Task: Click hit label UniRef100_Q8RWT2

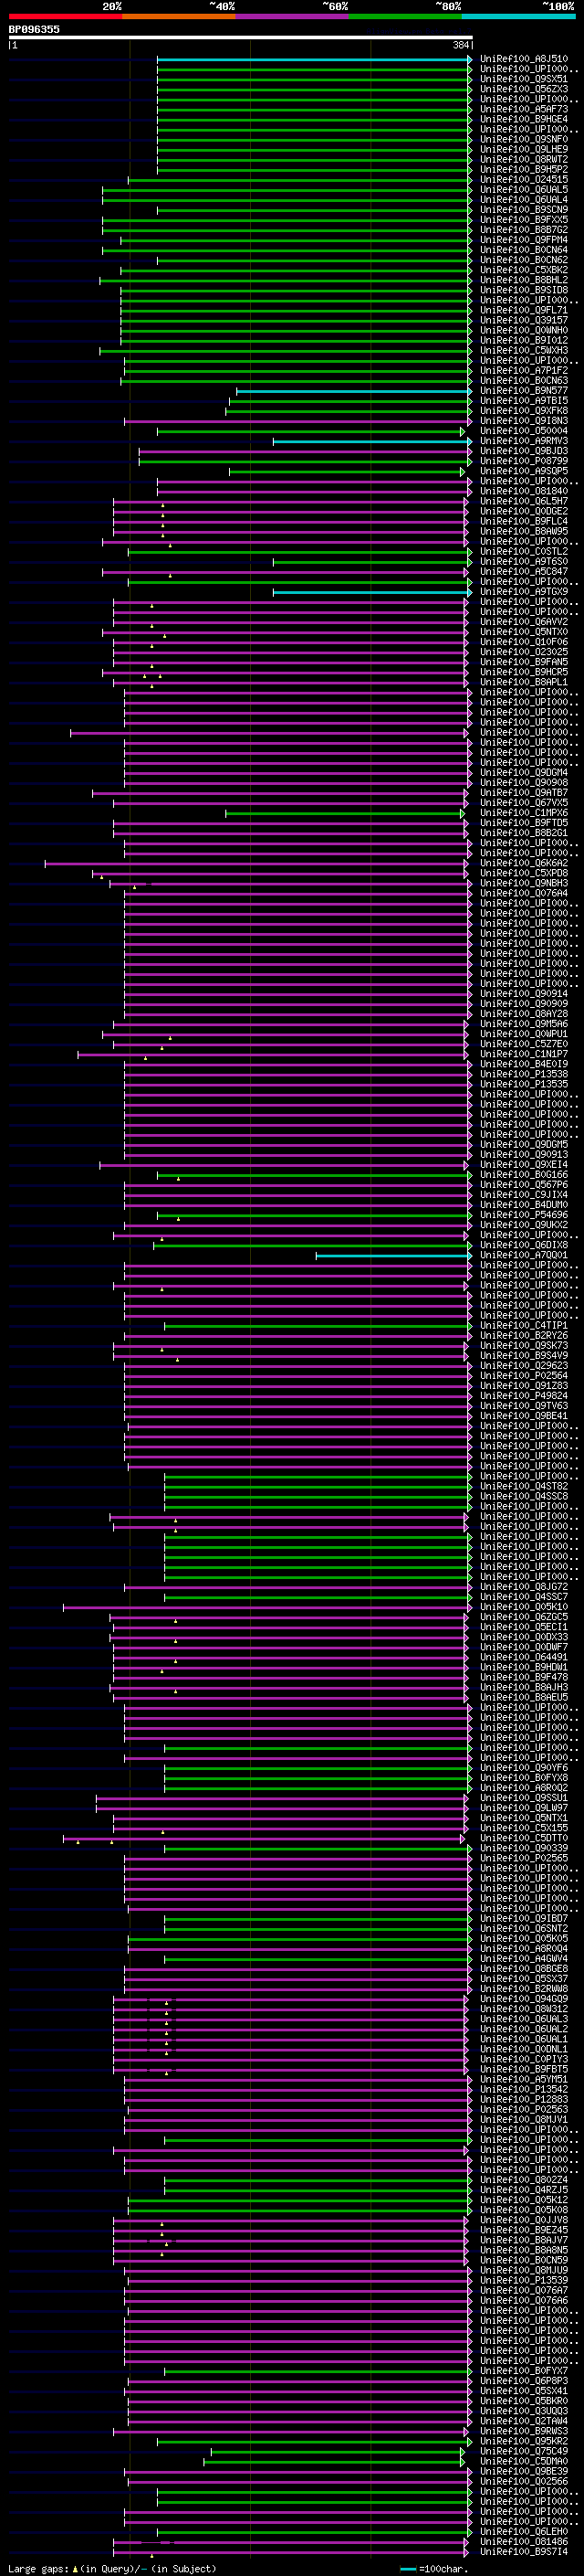Action: (523, 159)
